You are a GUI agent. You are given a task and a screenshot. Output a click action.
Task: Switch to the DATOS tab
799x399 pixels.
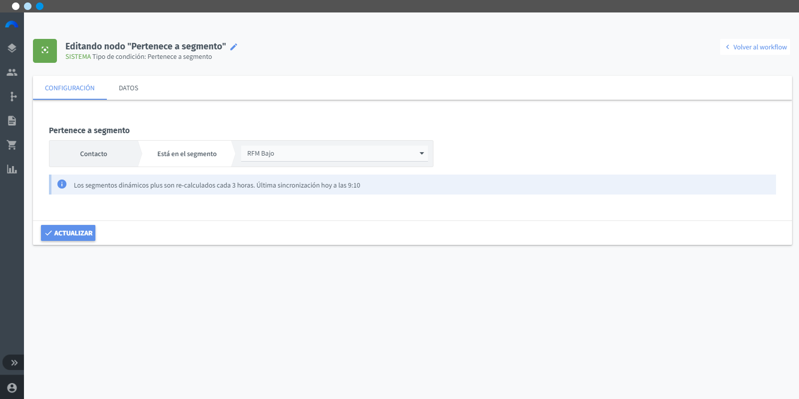128,88
